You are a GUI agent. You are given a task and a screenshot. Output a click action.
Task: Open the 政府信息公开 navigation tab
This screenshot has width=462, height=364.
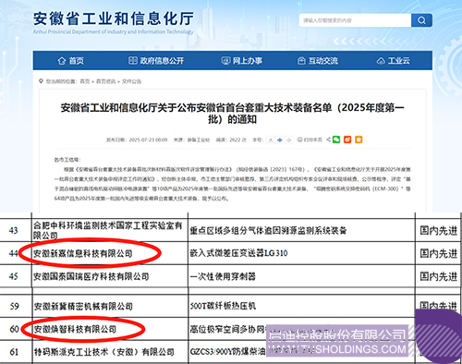coord(156,61)
